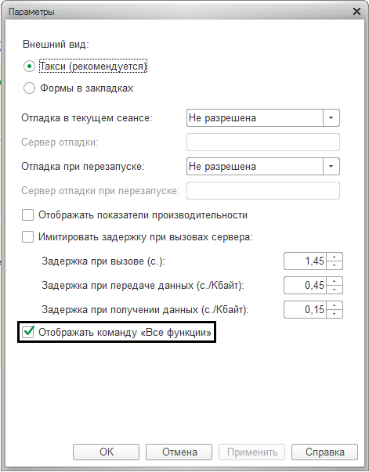Open the Отладка при перезапуске dropdown arrow
369x472 pixels.
(x=331, y=166)
